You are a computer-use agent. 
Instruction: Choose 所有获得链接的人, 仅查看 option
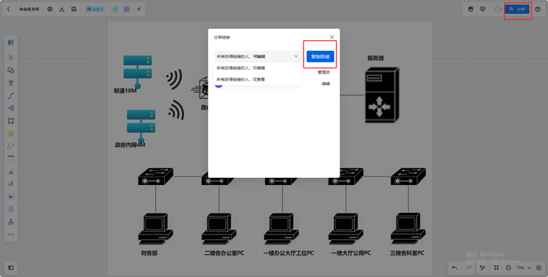257,79
